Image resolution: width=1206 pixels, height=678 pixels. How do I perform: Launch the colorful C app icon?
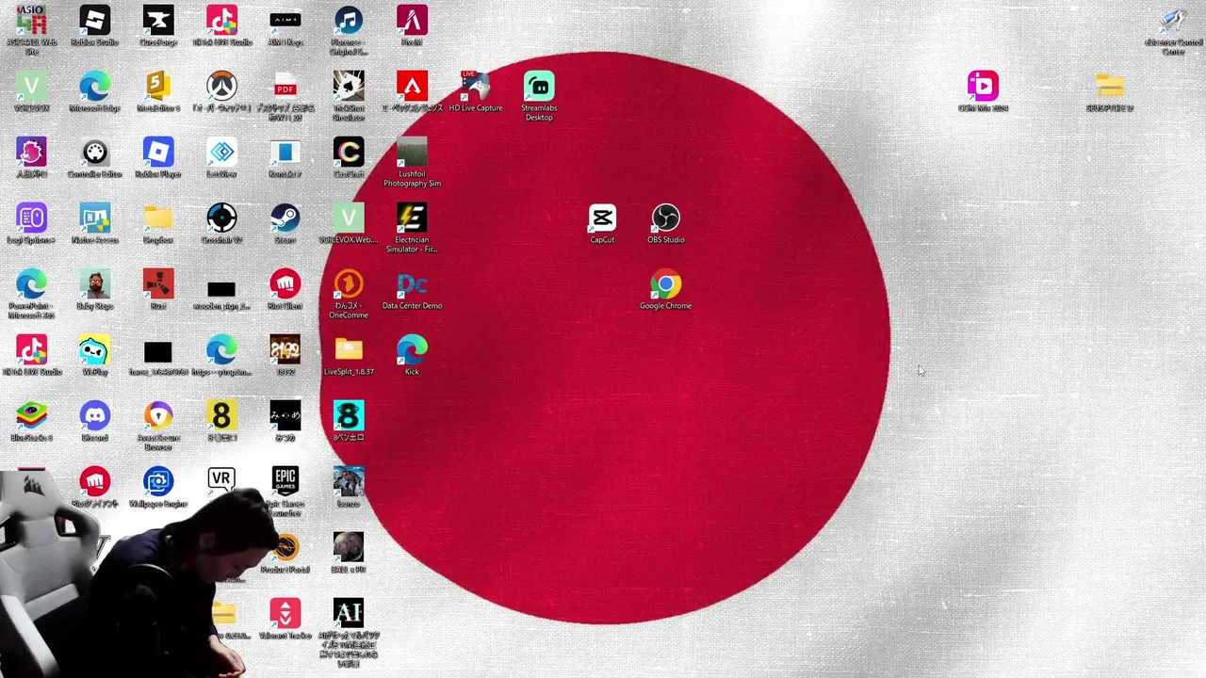pos(349,153)
